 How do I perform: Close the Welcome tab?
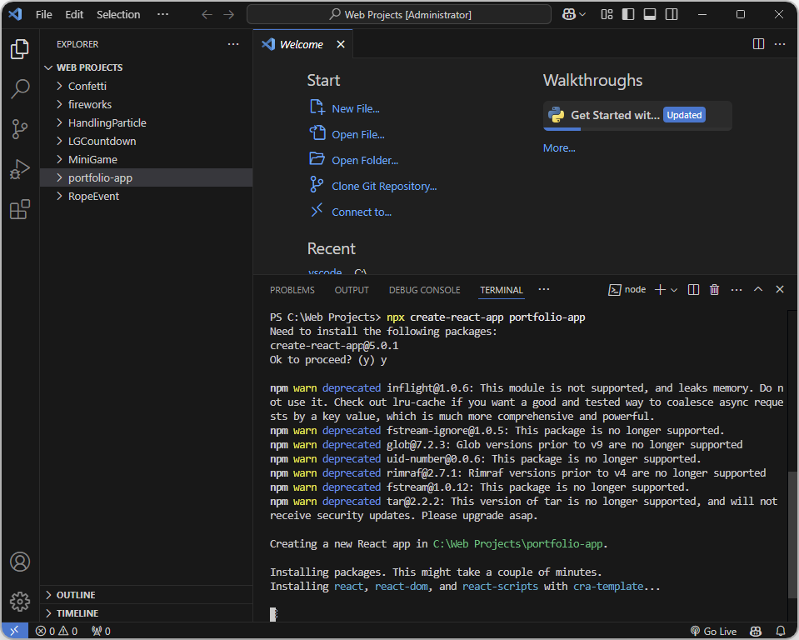tap(341, 44)
